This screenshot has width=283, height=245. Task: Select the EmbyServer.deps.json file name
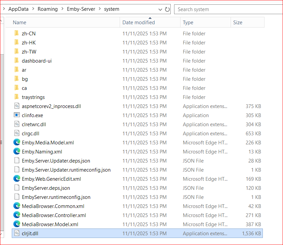click(46, 188)
